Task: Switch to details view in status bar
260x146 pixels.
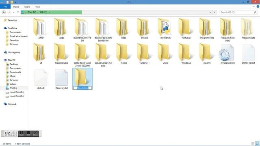Action: [x=253, y=143]
